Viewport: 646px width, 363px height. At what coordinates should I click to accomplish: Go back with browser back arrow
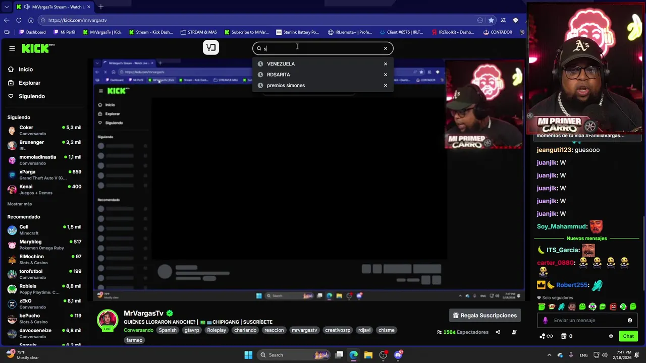pos(7,20)
